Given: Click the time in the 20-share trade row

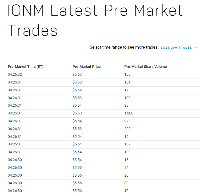Looking at the screenshot, I should pyautogui.click(x=14, y=176).
